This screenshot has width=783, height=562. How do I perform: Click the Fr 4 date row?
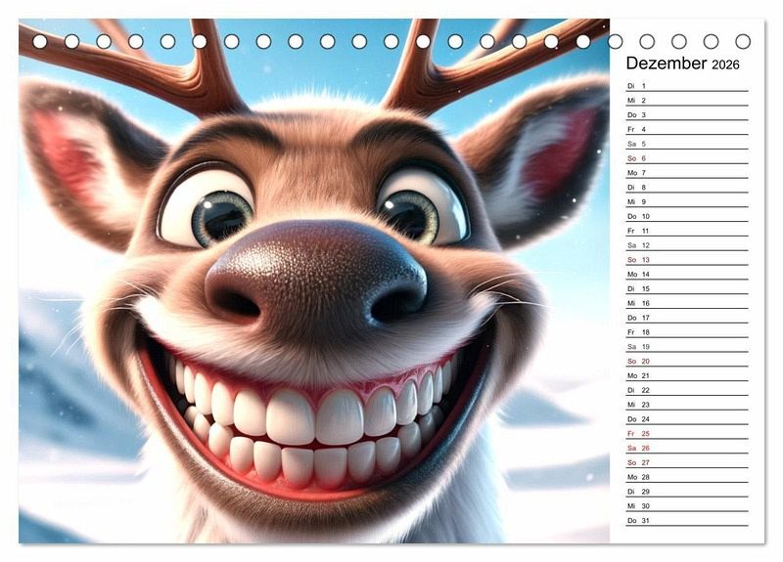686,129
